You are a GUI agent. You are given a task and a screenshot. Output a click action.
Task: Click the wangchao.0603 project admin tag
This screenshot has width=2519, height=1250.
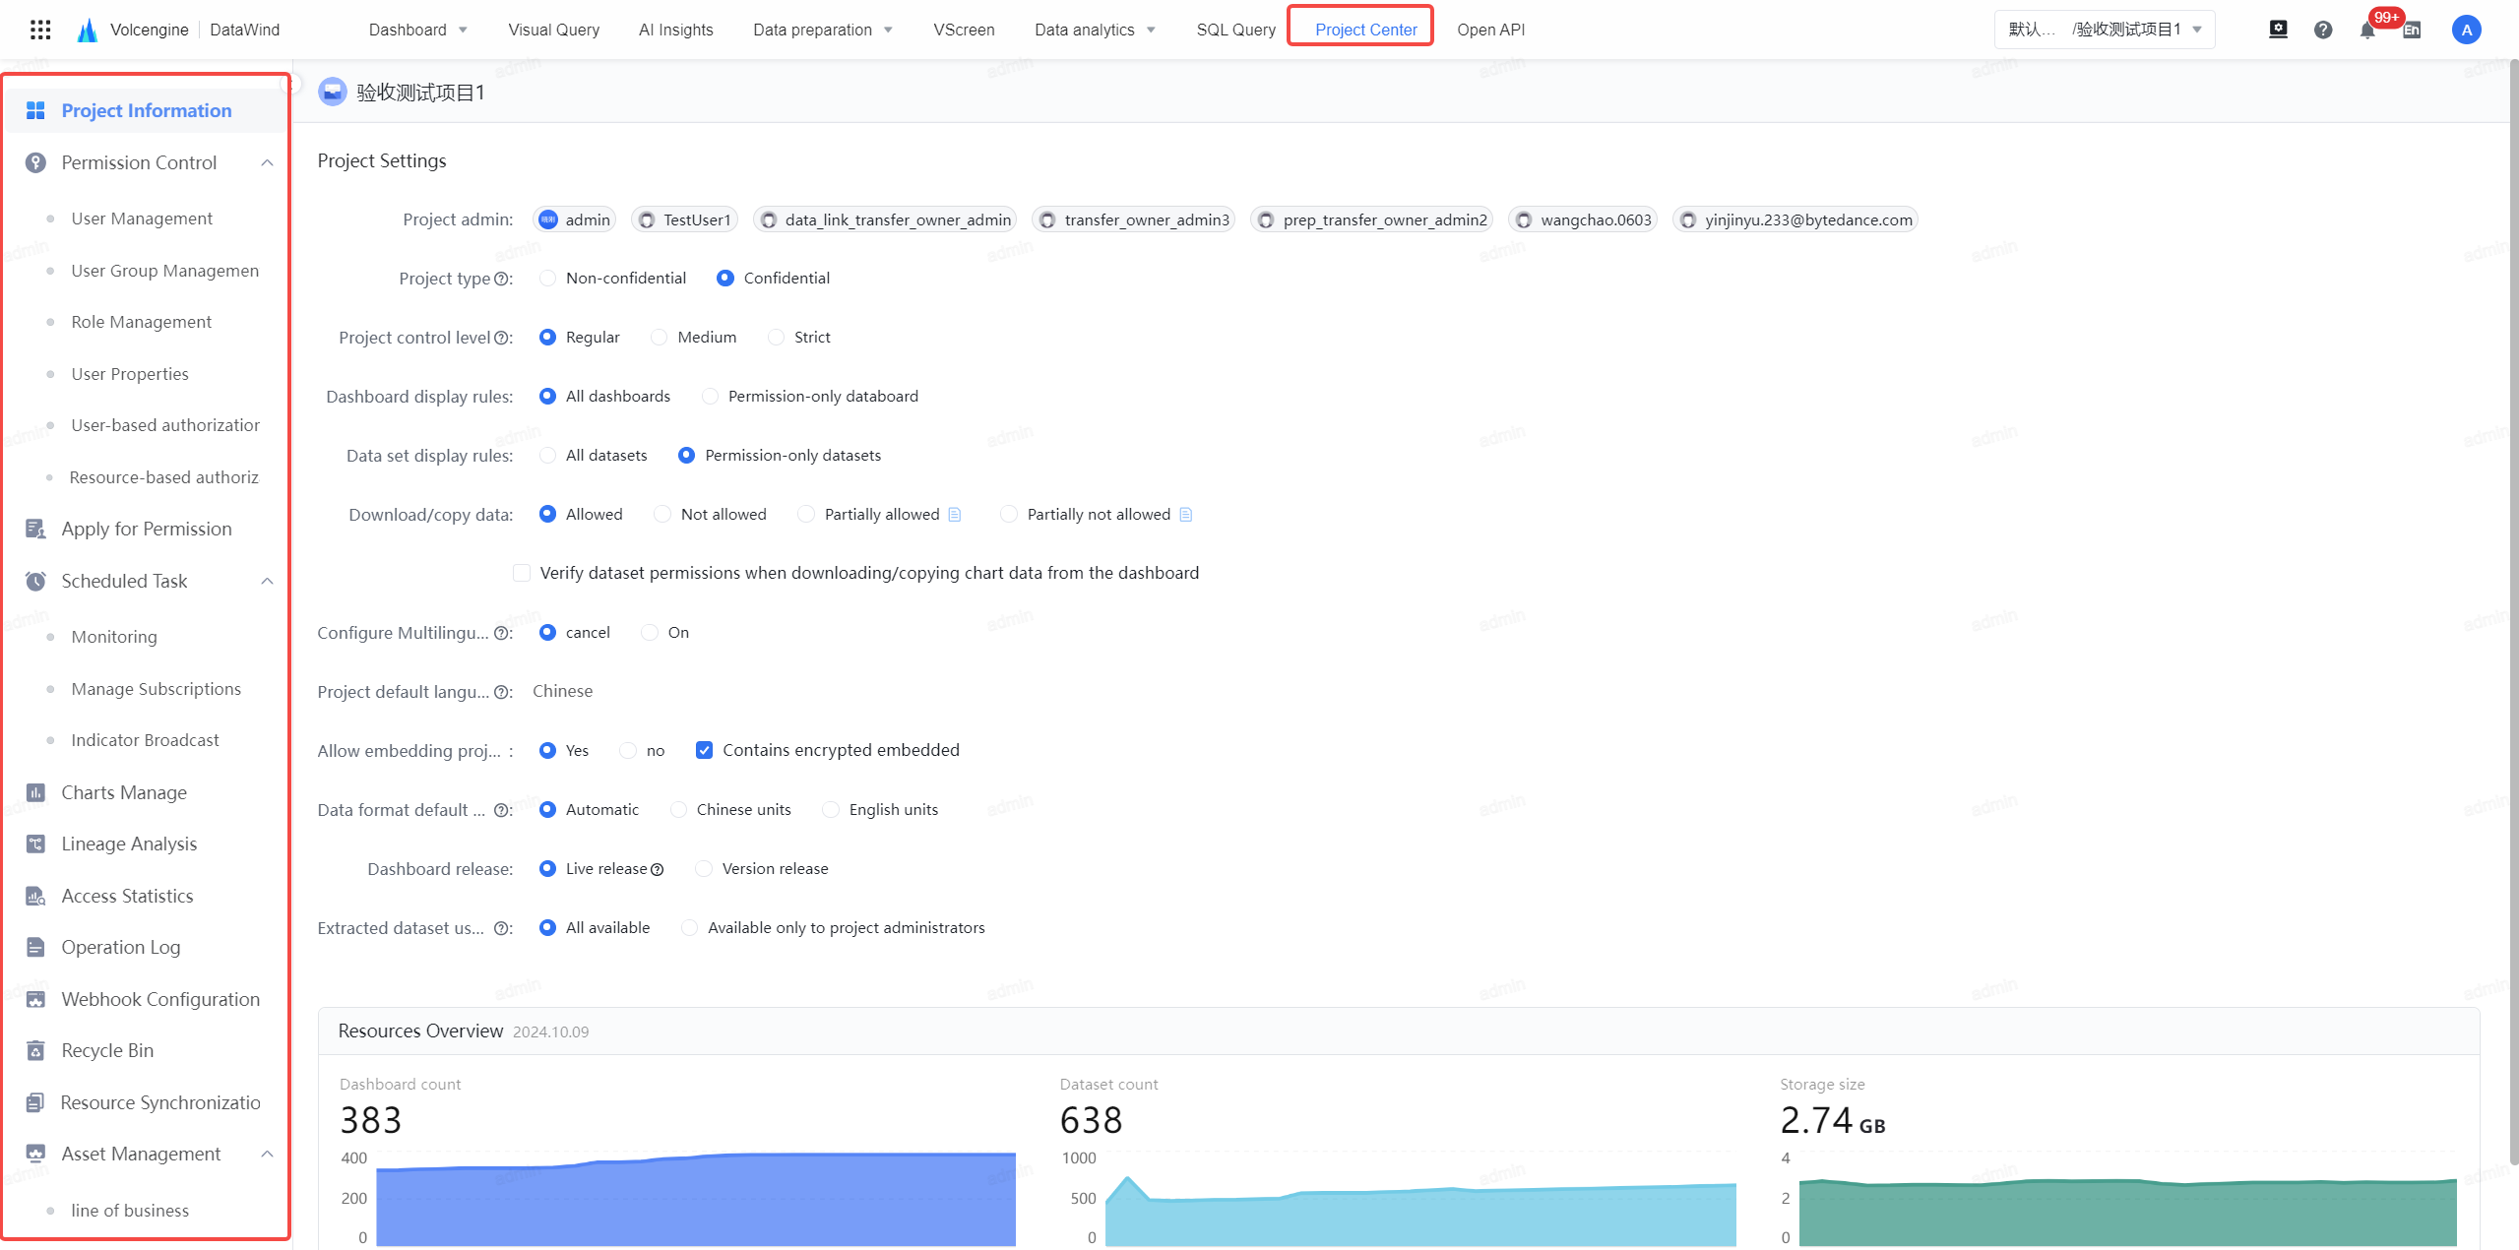[x=1583, y=219]
